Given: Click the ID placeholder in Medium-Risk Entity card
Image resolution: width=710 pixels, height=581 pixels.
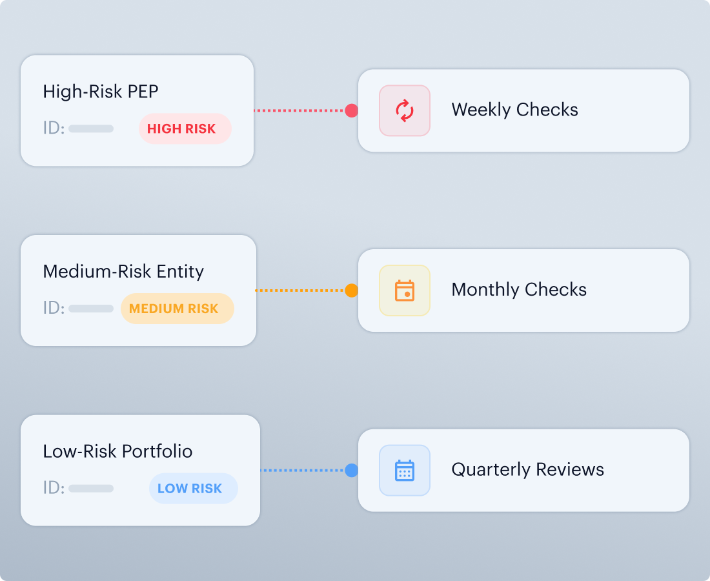Looking at the screenshot, I should tap(91, 309).
